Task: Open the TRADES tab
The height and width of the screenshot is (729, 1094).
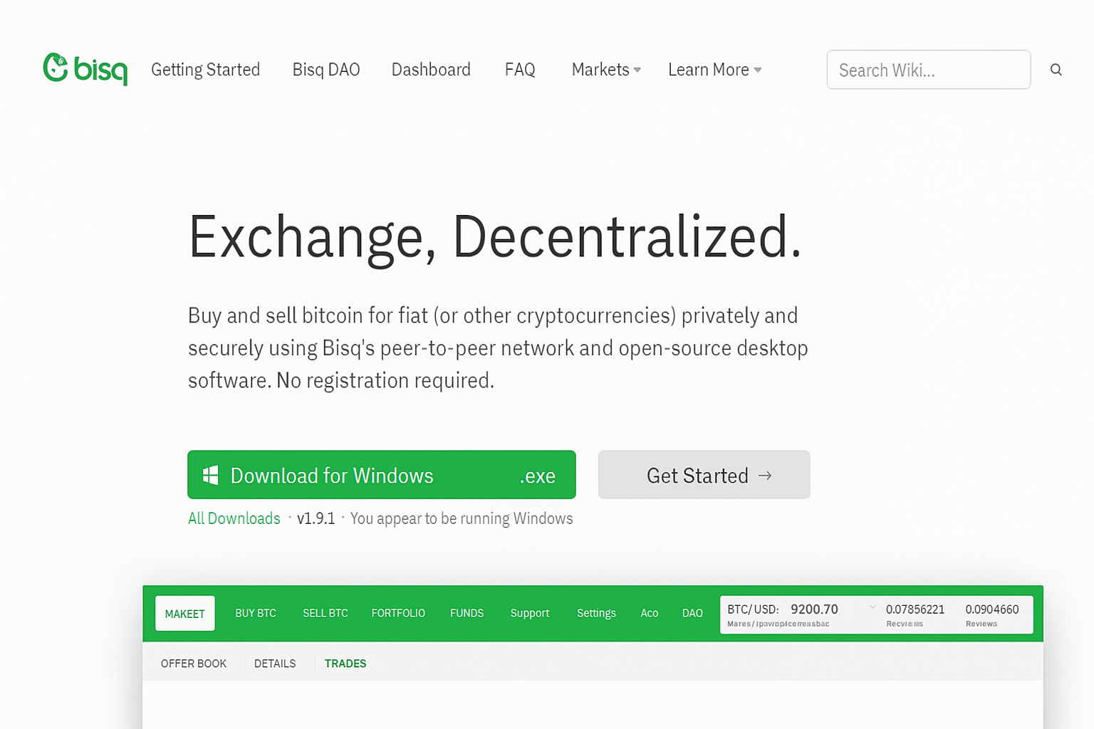Action: click(x=345, y=663)
